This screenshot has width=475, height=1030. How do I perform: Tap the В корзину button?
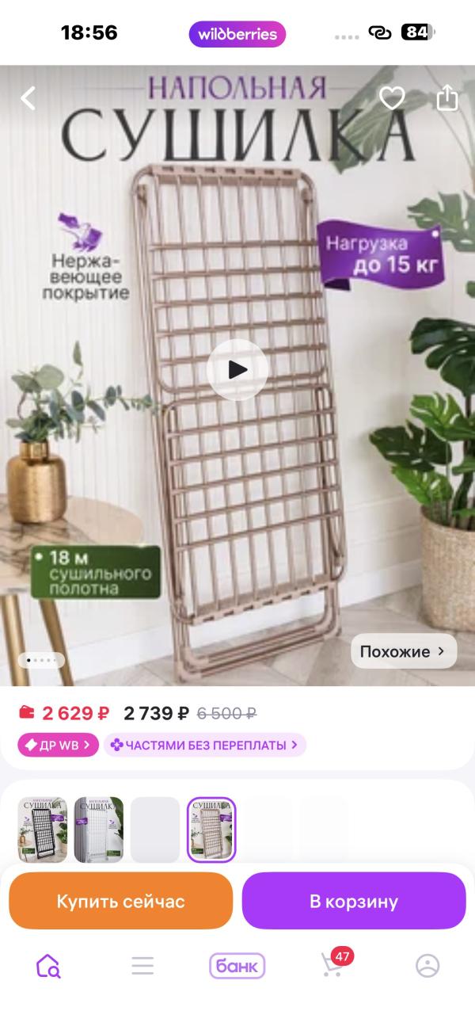[x=354, y=901]
